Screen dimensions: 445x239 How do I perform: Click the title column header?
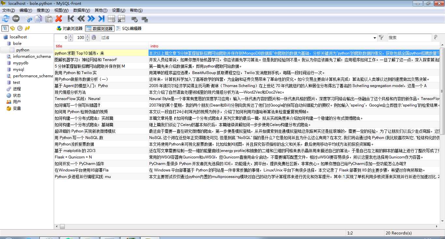pyautogui.click(x=101, y=46)
